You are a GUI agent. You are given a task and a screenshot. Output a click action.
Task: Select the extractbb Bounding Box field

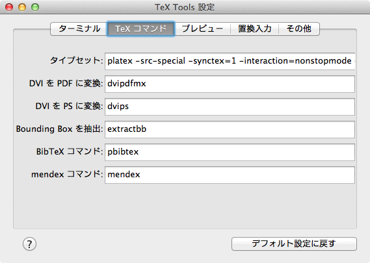pos(230,129)
